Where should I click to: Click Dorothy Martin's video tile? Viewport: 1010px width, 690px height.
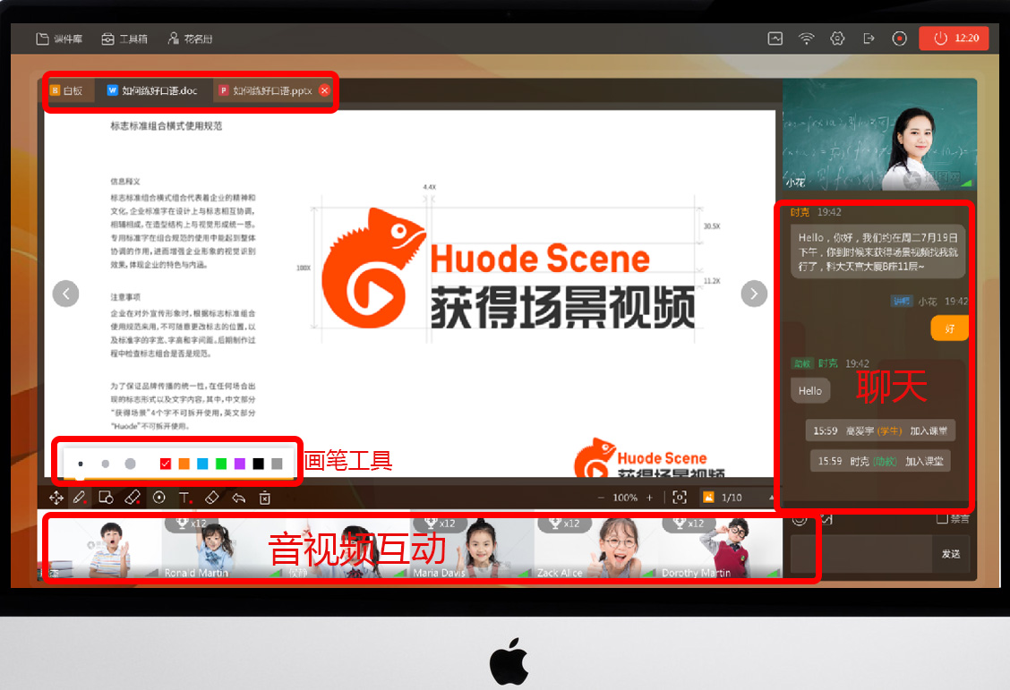tap(720, 548)
